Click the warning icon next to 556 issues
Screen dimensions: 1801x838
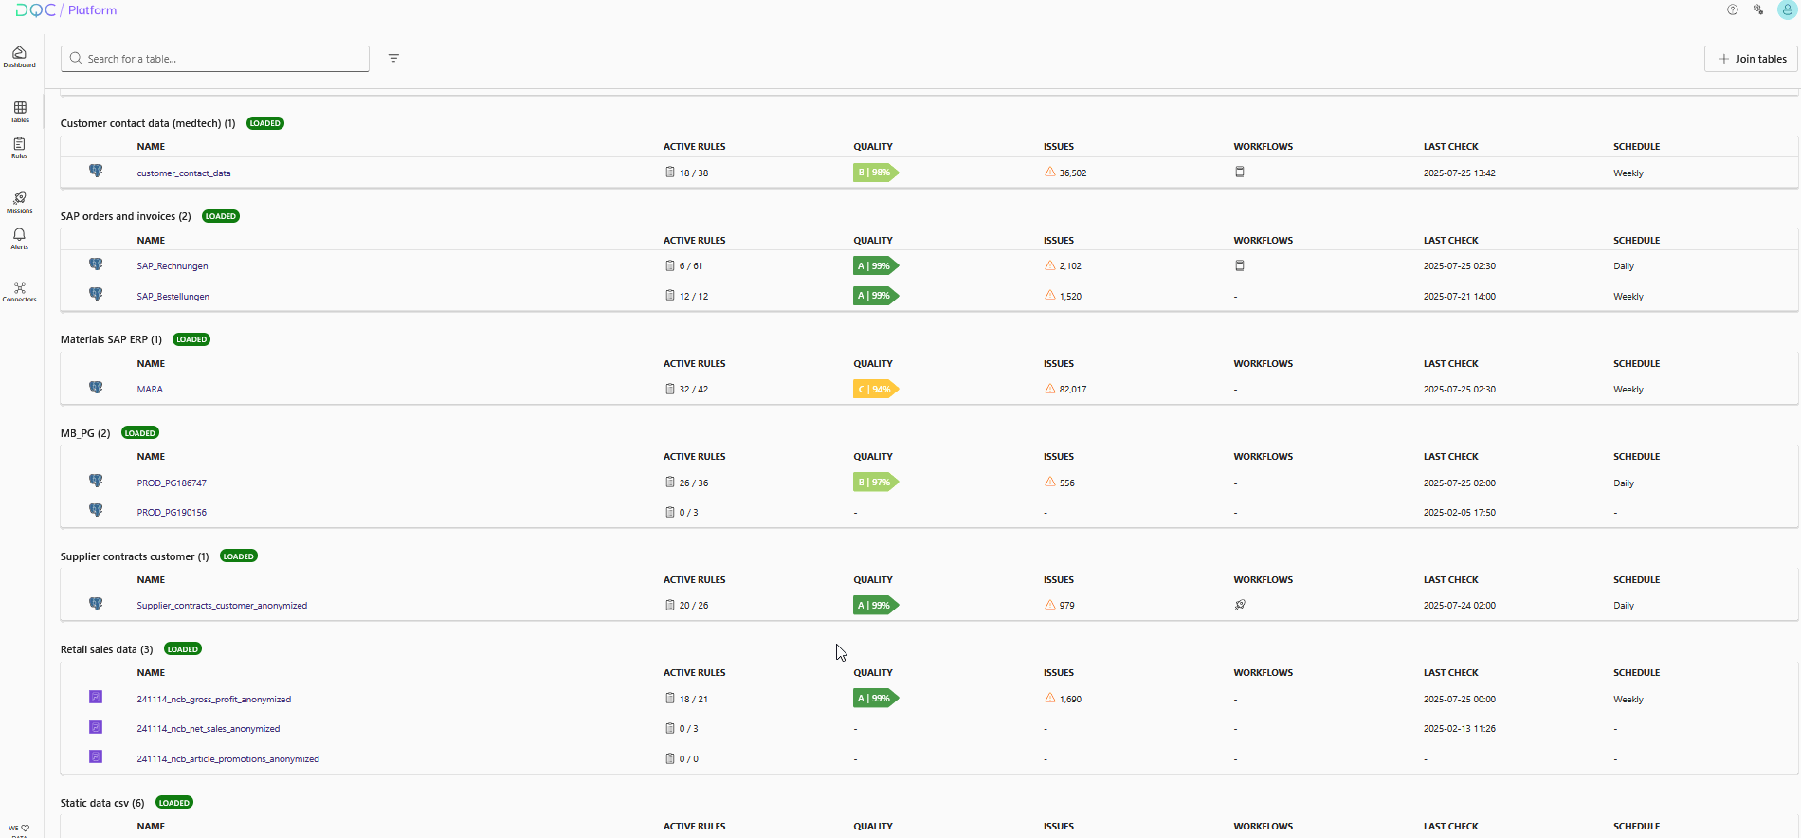tap(1050, 482)
